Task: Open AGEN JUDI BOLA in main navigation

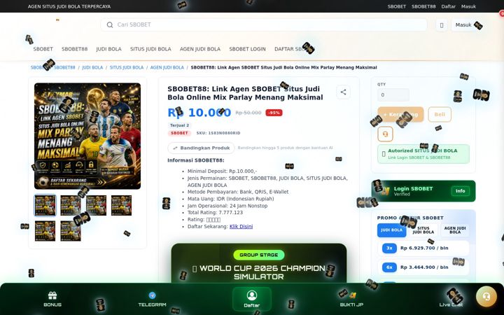Action: coord(200,49)
